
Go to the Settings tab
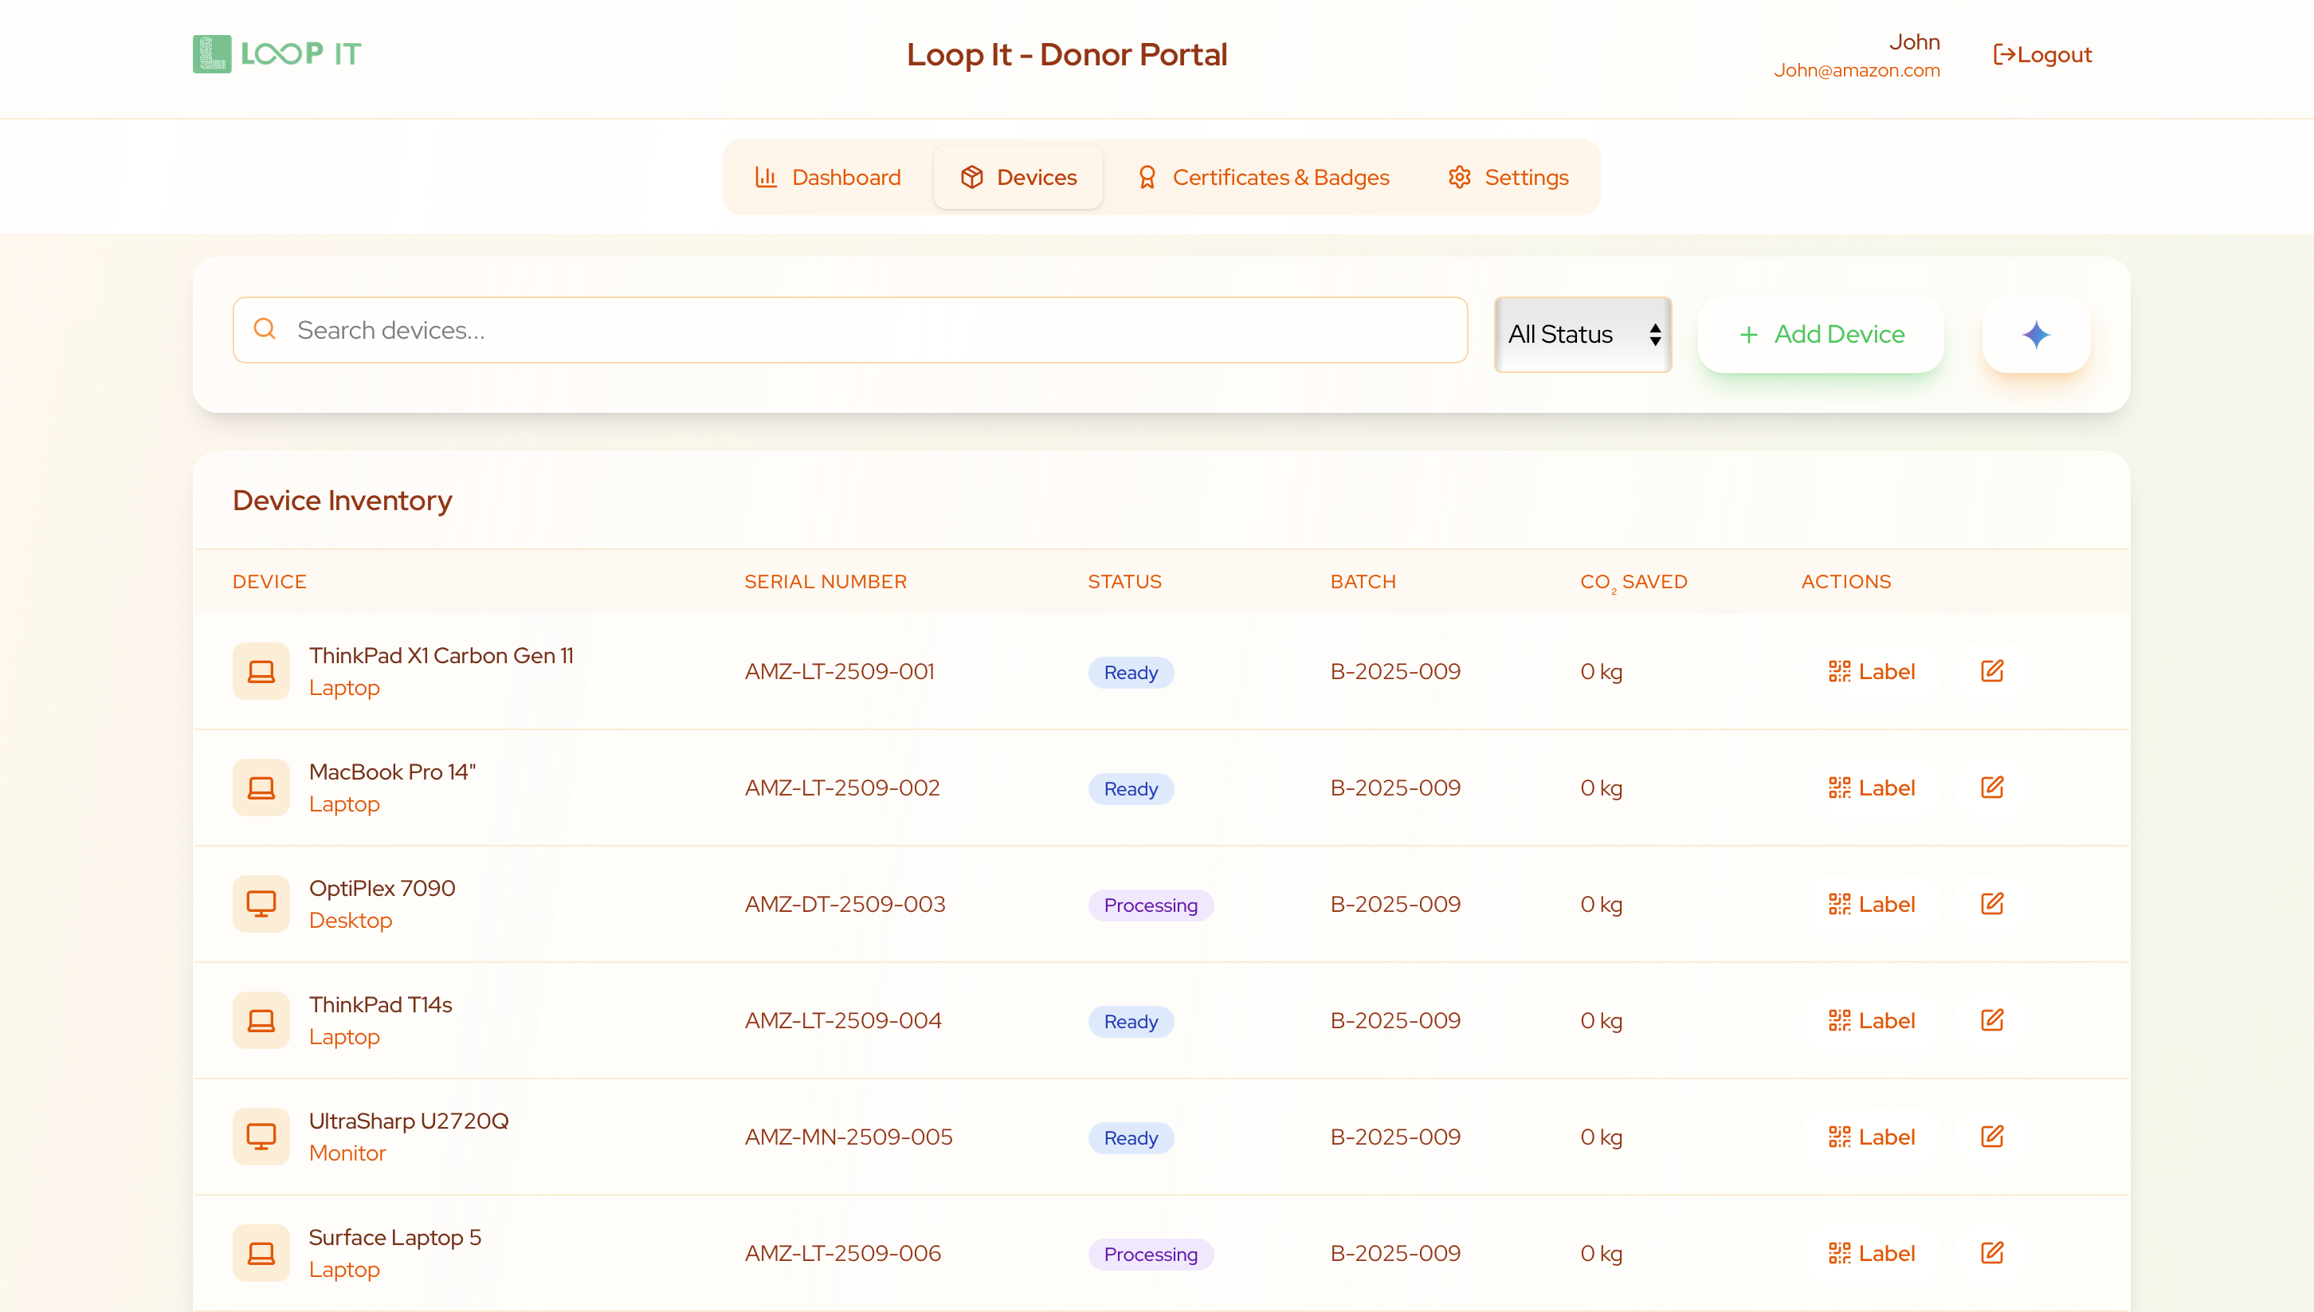1508,178
